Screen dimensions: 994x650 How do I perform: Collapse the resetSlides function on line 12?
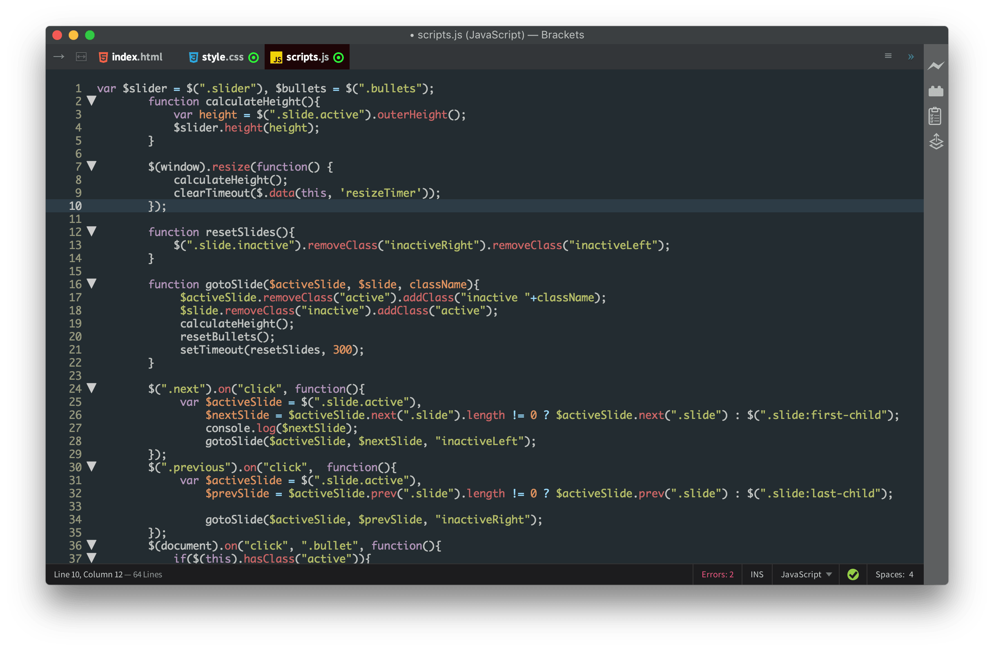click(91, 232)
